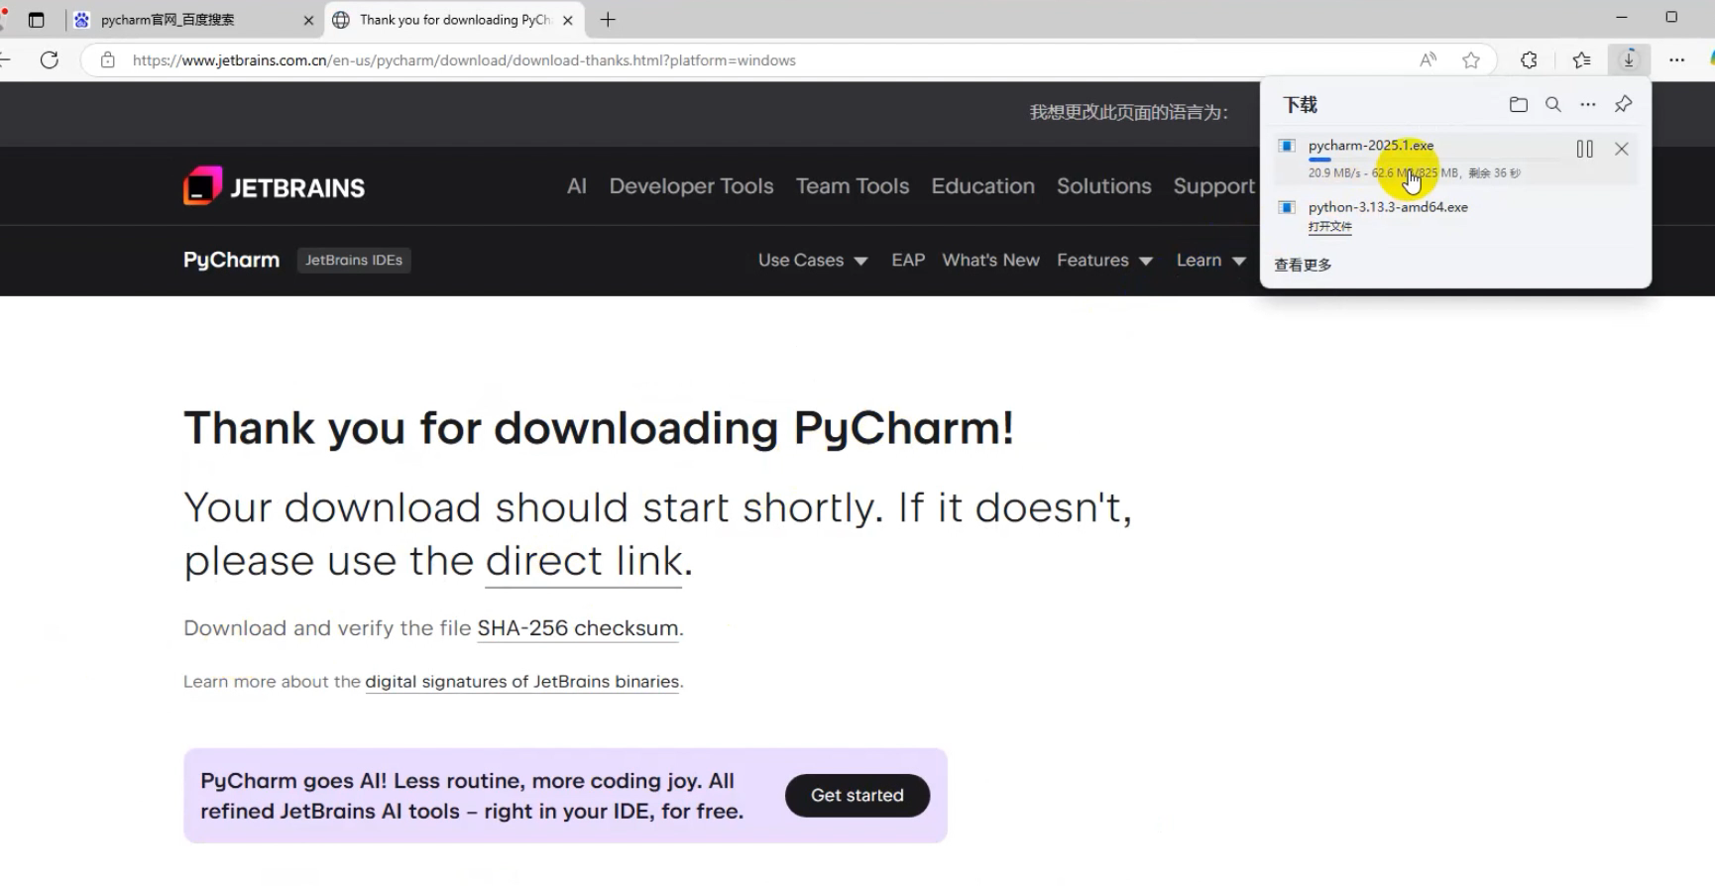Click the PyCharm product title

coord(231,260)
